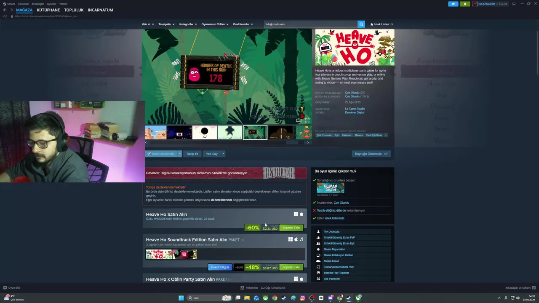This screenshot has width=539, height=303.
Task: Switch to the MAĞAZA tab
Action: (24, 10)
